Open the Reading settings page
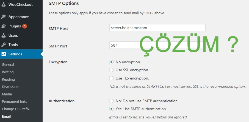Viewport: 249px width, 122px height. click(x=8, y=80)
